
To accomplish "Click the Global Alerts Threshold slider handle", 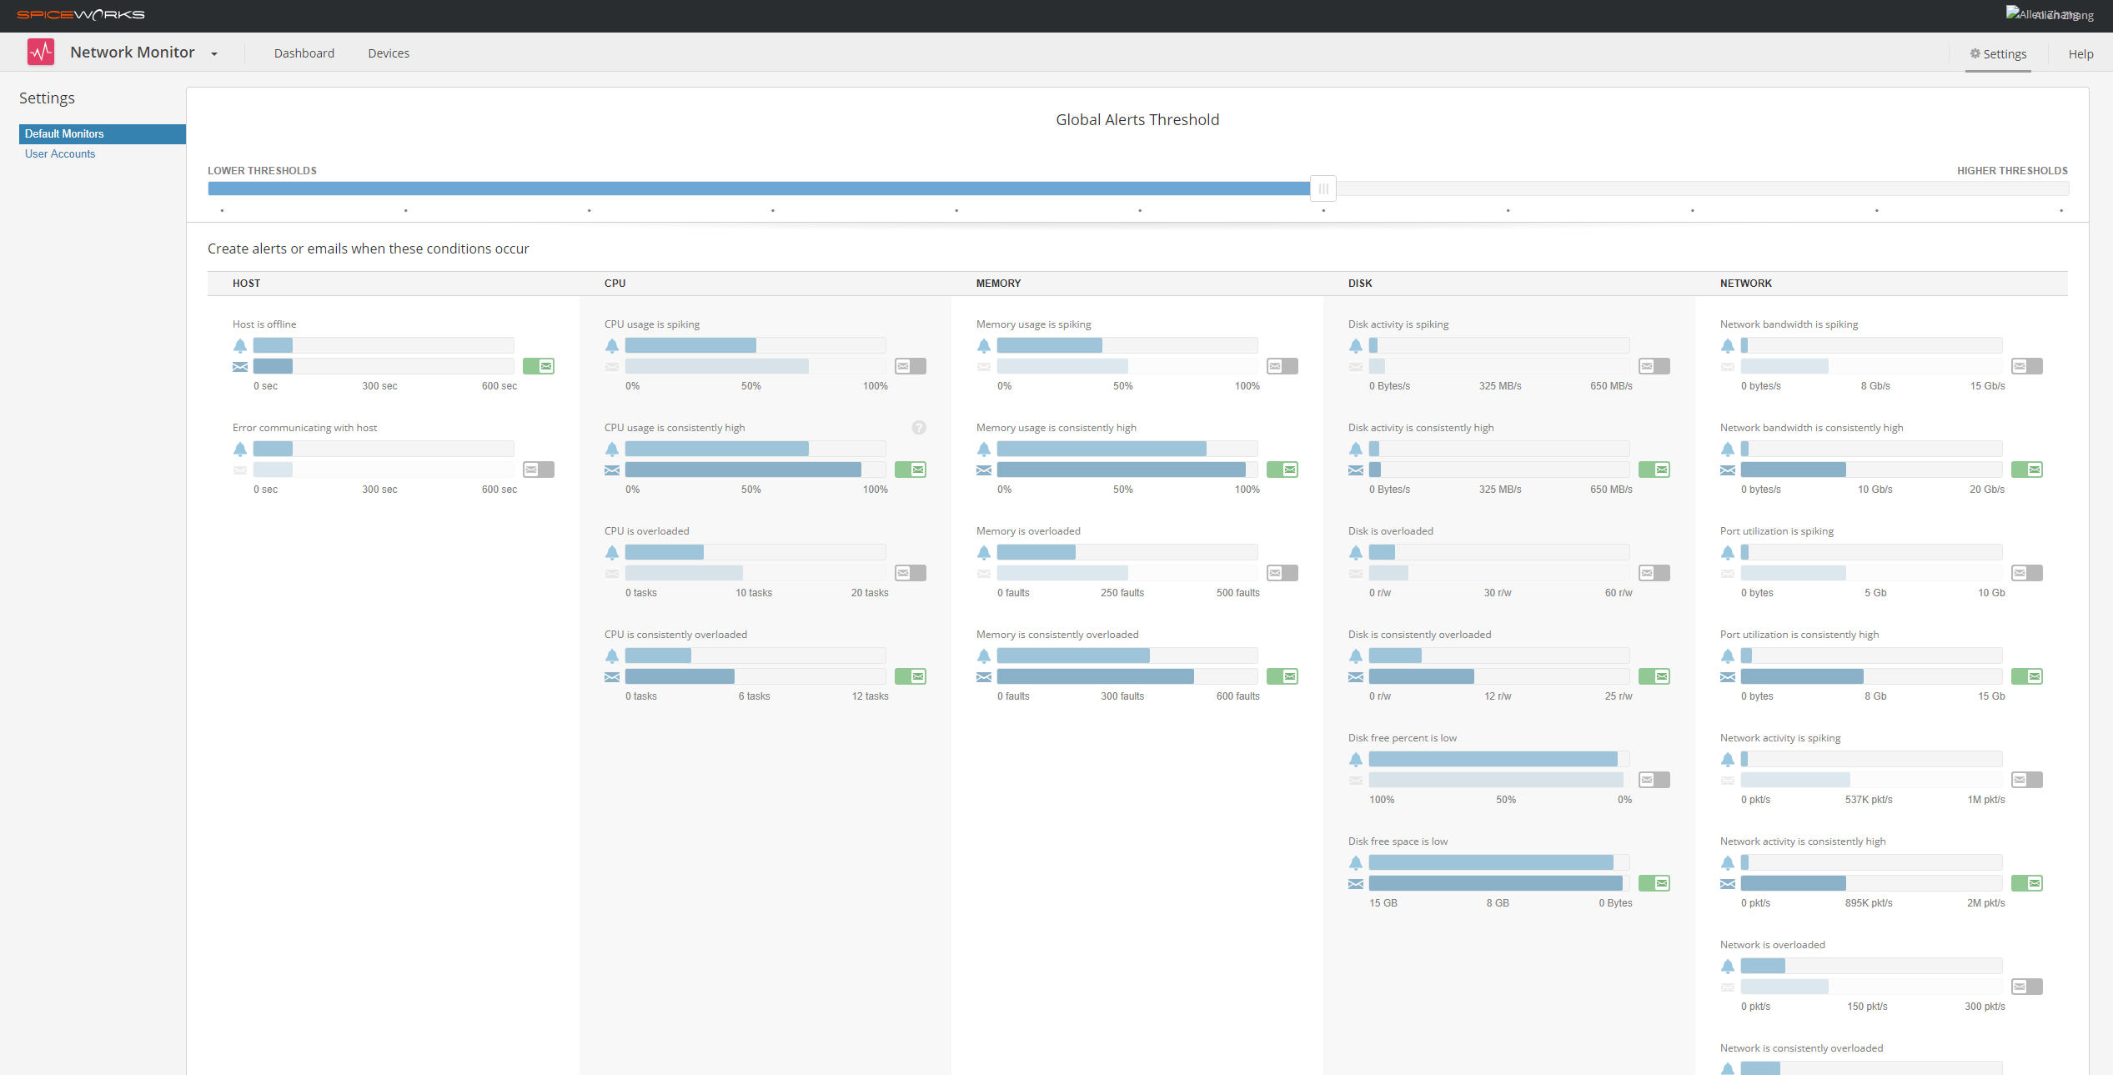I will (x=1323, y=188).
